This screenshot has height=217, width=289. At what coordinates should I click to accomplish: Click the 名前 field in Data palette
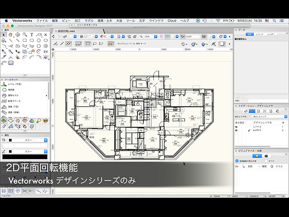pyautogui.click(x=268, y=101)
